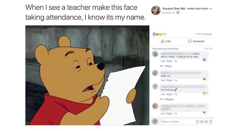Click the Comment speech bubble icon
234x131 pixels.
click(x=190, y=41)
